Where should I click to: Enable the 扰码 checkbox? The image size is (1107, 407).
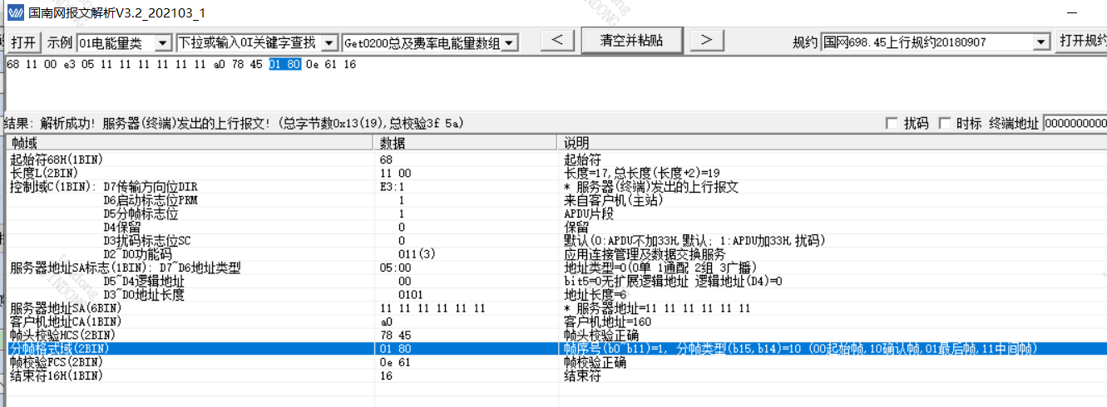point(892,124)
